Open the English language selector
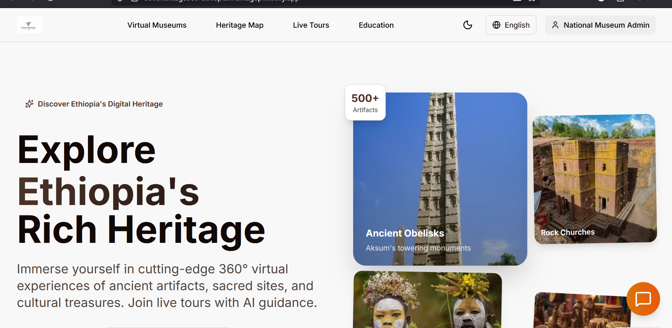 511,25
